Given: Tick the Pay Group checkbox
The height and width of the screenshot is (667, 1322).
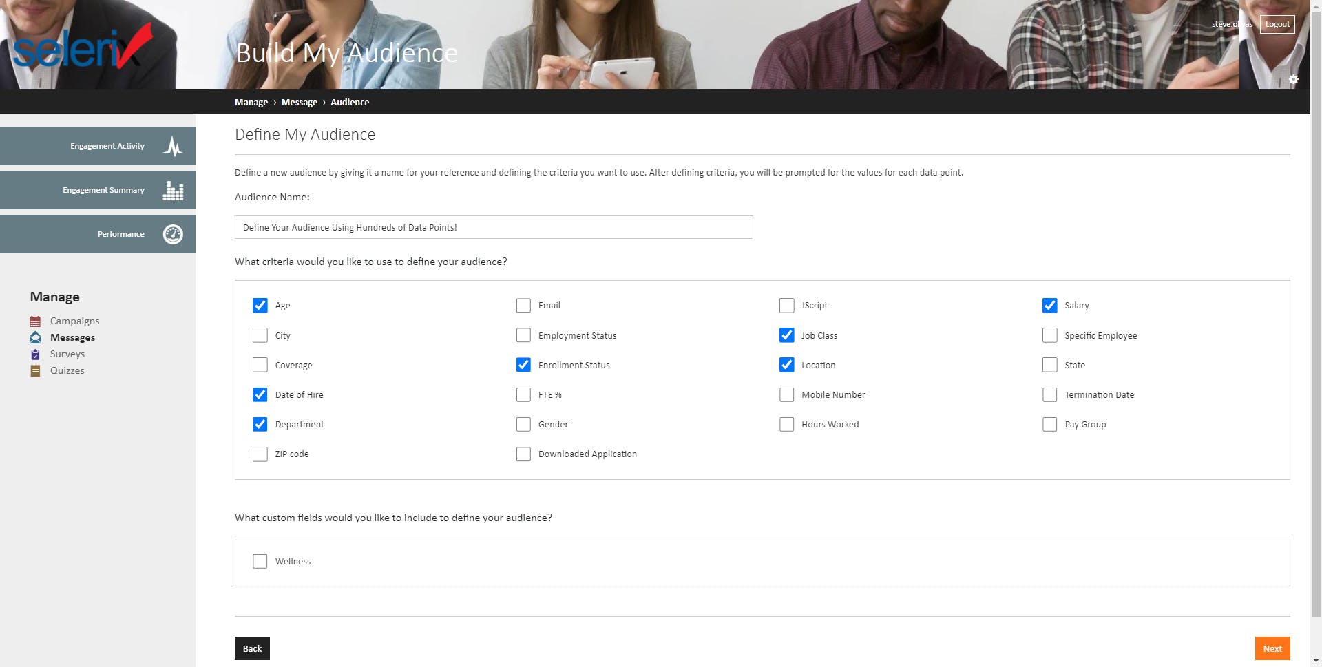Looking at the screenshot, I should pyautogui.click(x=1049, y=424).
